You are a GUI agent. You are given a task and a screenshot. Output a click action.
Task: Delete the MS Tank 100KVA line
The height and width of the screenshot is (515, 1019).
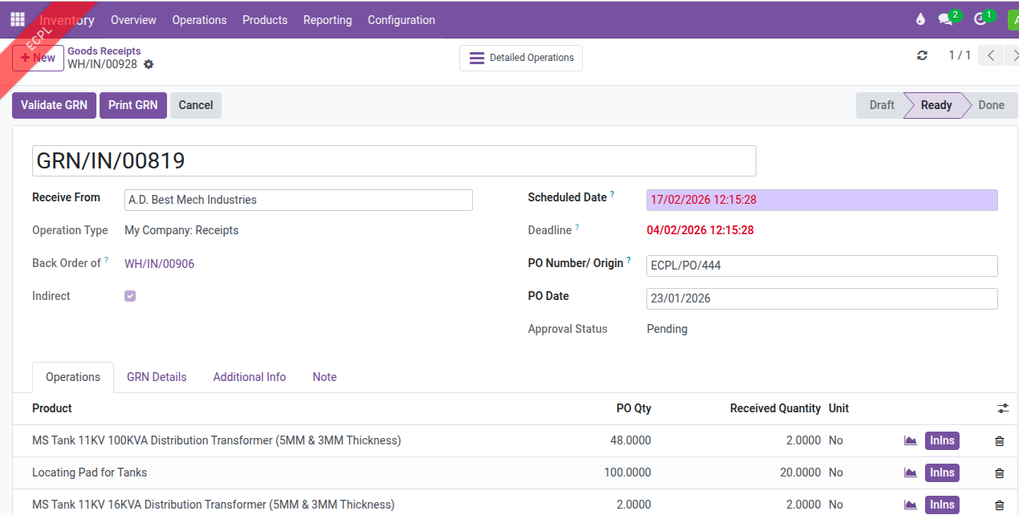[x=999, y=440]
